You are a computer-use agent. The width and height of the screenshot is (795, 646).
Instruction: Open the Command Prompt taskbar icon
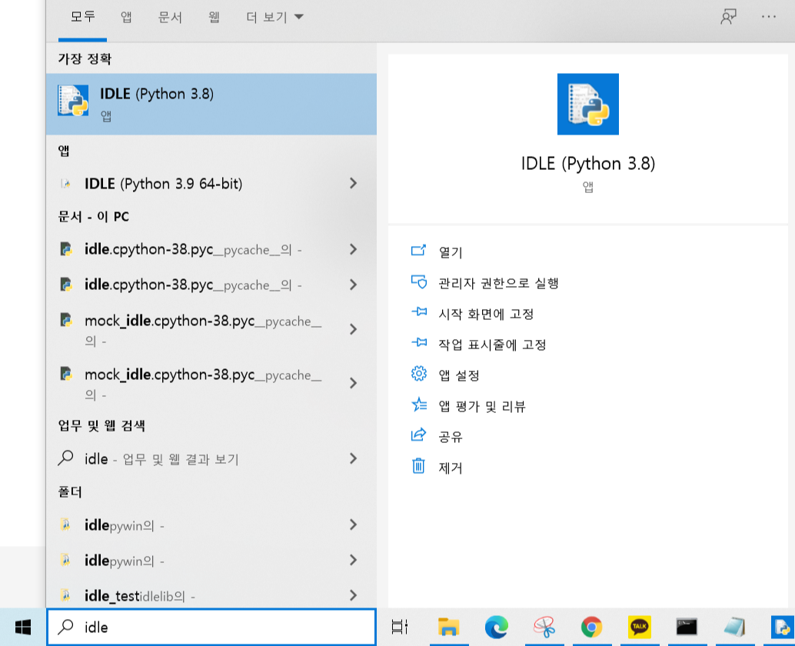(x=687, y=628)
